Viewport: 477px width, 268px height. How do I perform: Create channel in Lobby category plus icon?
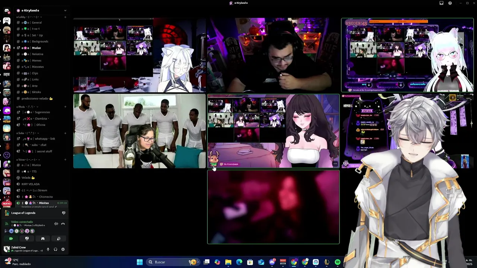click(x=65, y=17)
